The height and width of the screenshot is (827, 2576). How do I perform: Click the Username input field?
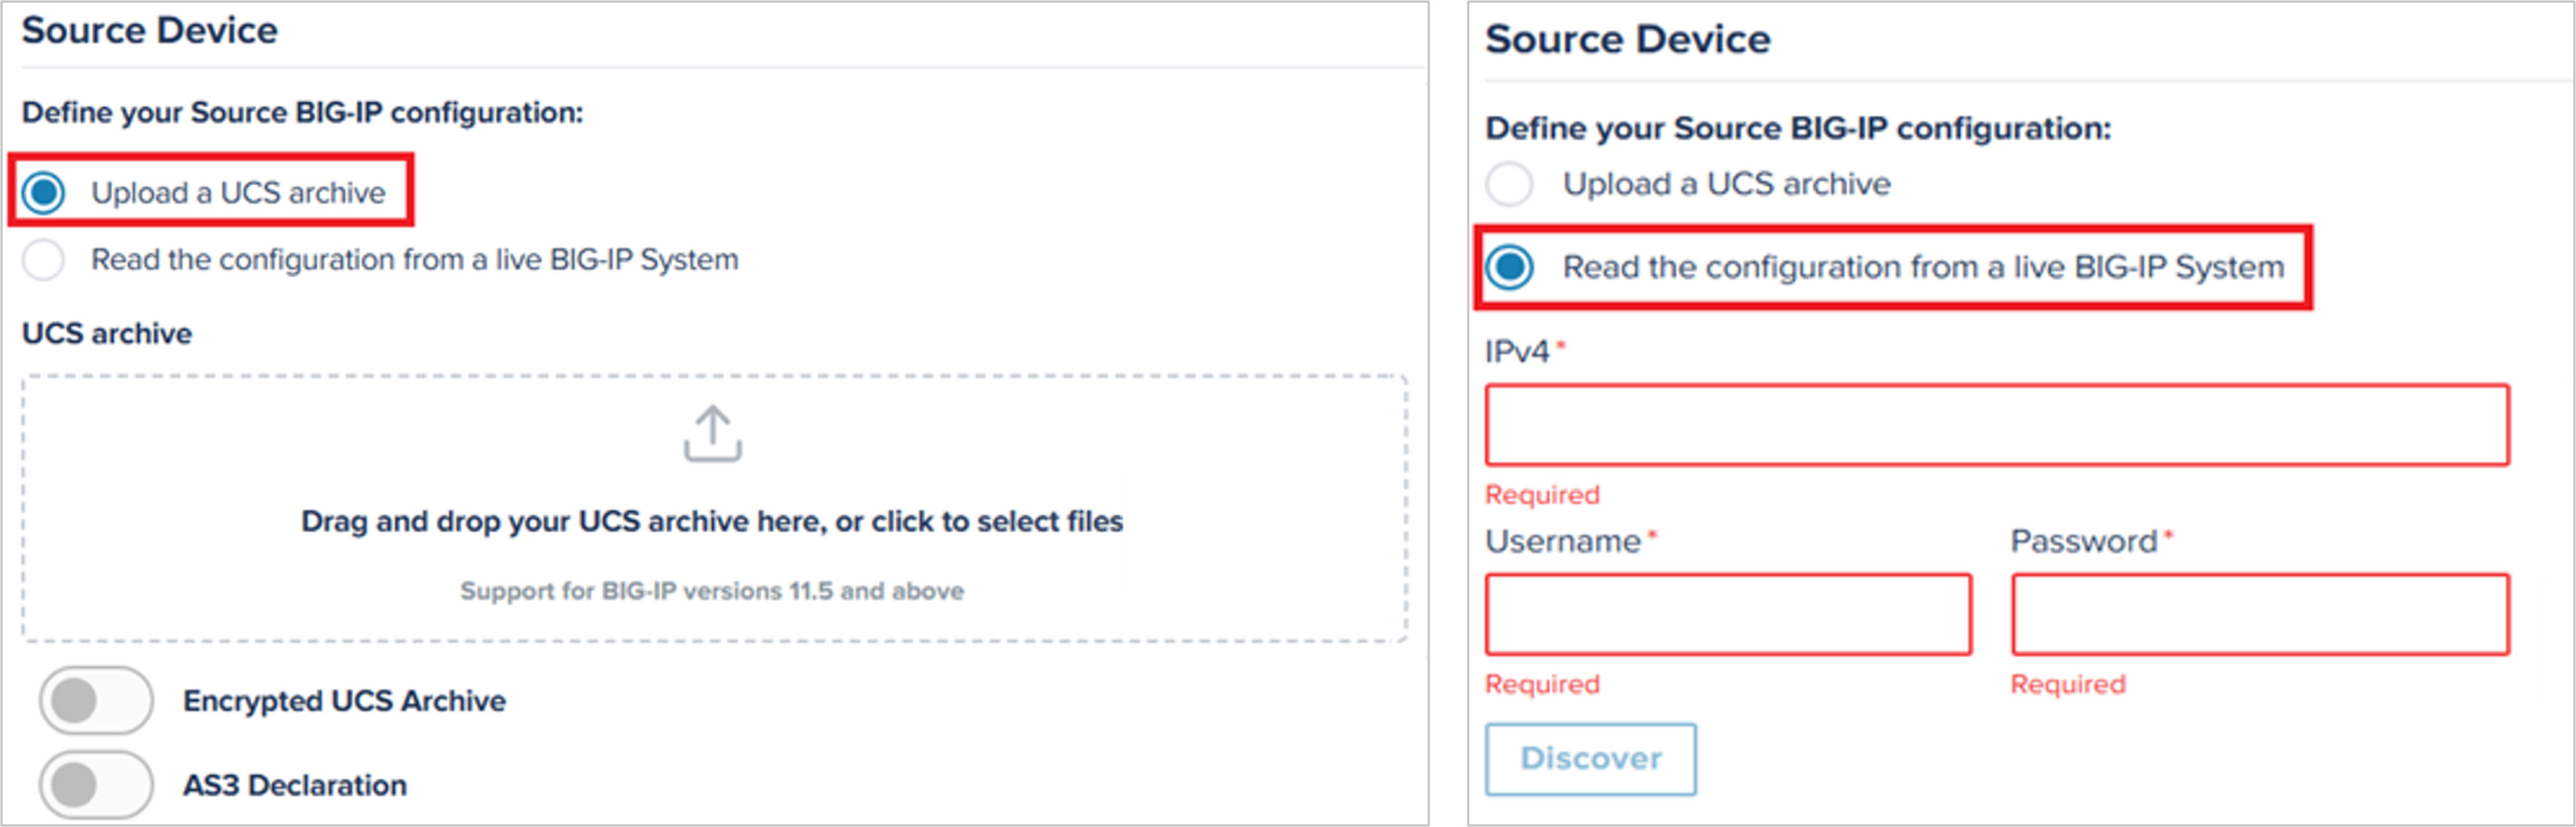click(1728, 614)
